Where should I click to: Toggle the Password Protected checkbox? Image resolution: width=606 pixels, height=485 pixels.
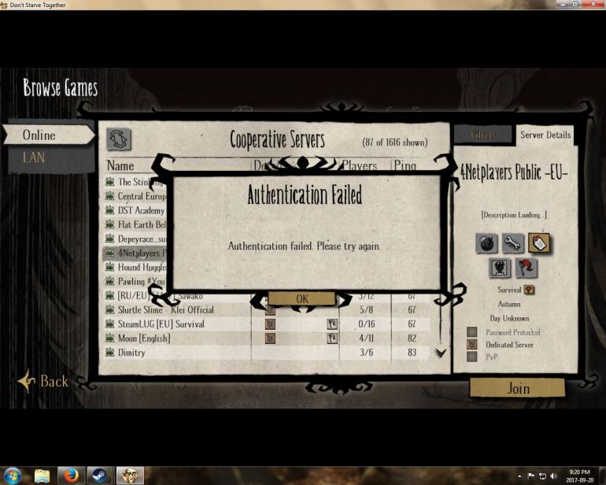(472, 331)
